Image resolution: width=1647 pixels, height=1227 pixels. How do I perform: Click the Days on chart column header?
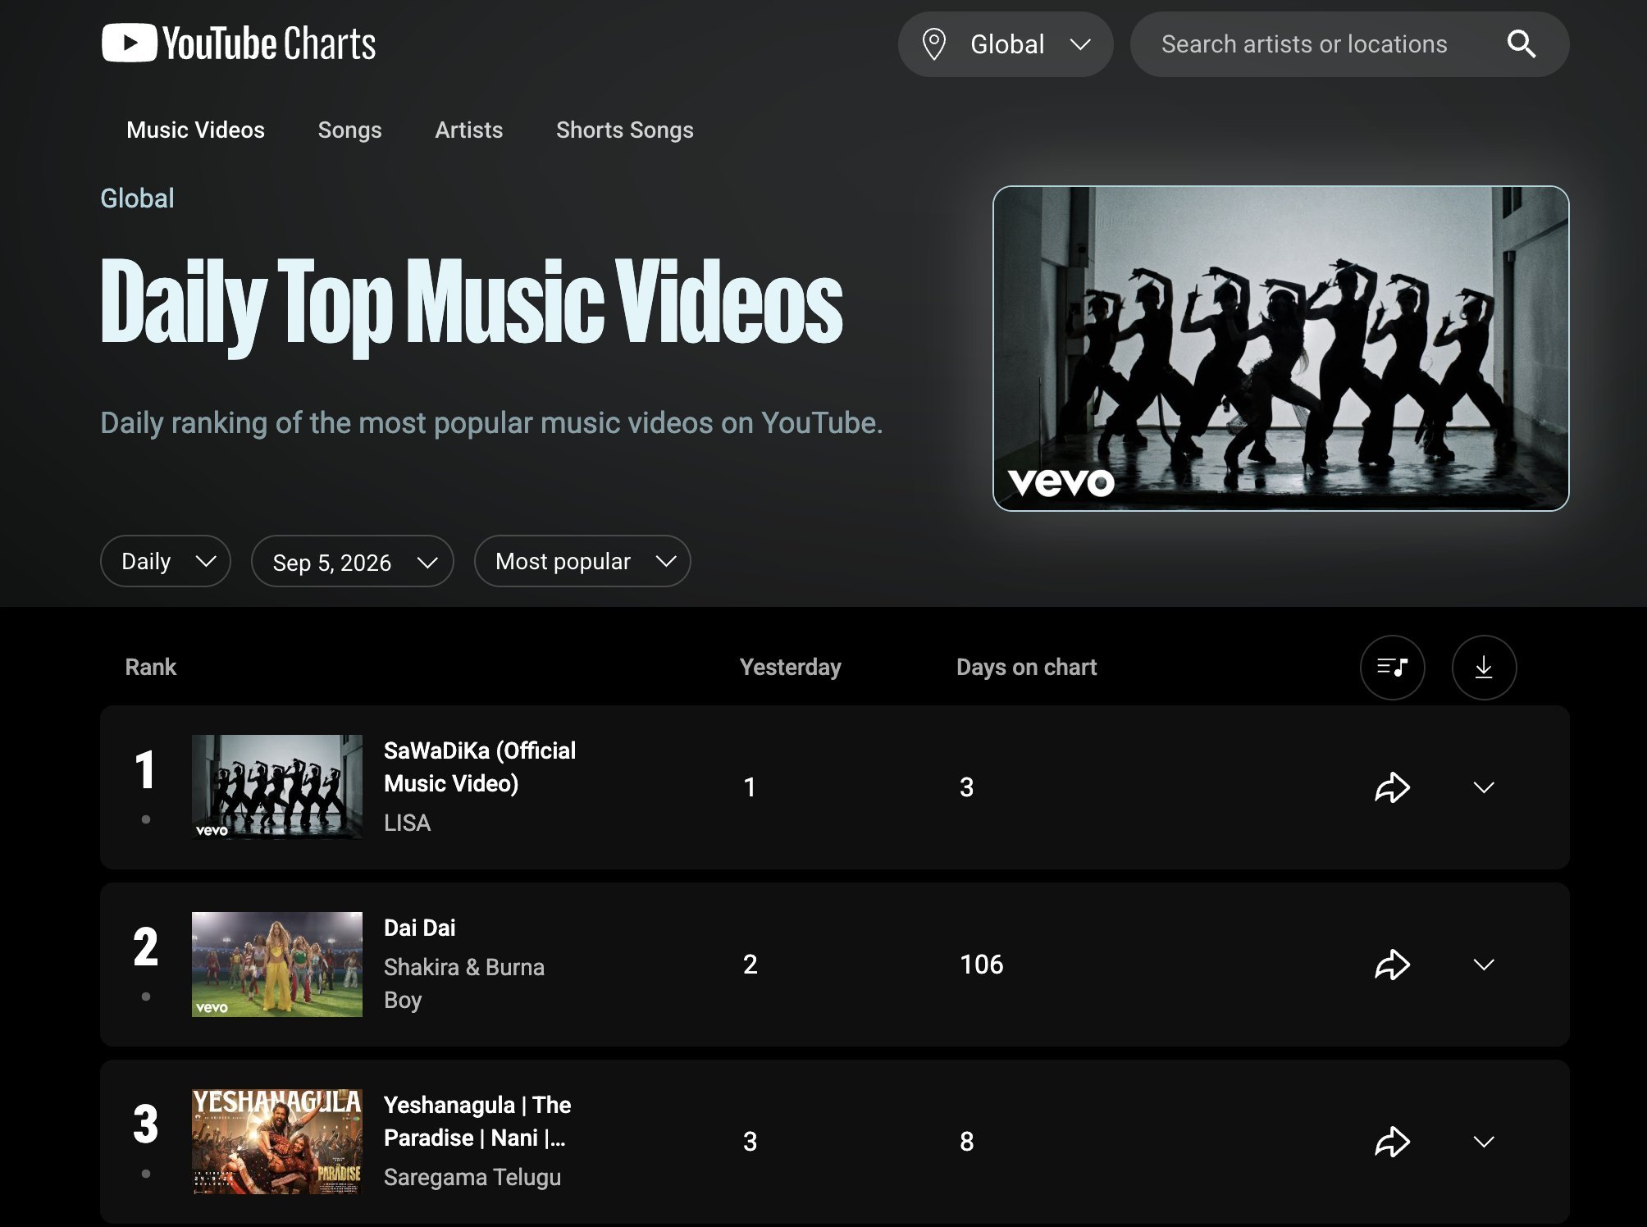click(1026, 667)
